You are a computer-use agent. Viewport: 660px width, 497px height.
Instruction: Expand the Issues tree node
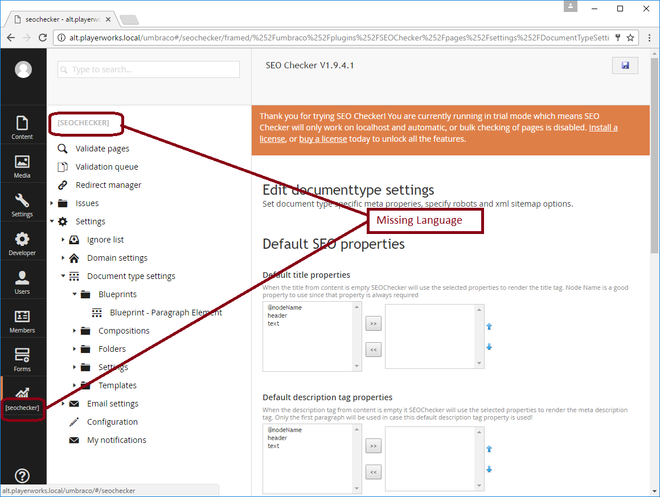52,203
